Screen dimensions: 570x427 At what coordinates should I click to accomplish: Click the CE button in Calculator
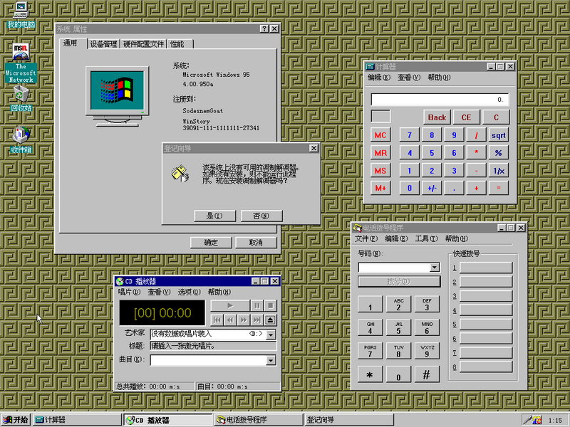(467, 117)
